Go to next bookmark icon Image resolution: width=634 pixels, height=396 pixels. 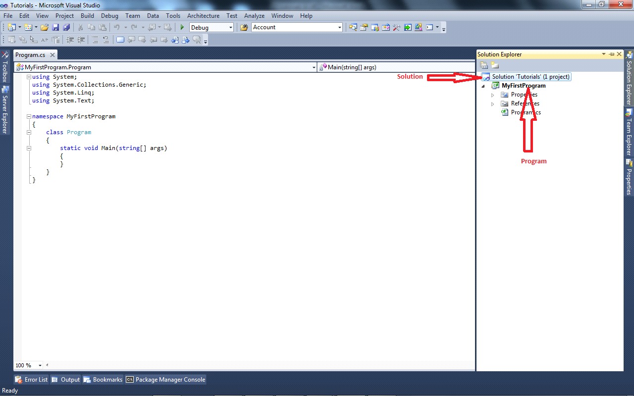[143, 40]
